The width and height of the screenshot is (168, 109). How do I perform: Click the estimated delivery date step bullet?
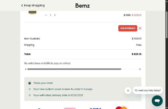click(30, 95)
